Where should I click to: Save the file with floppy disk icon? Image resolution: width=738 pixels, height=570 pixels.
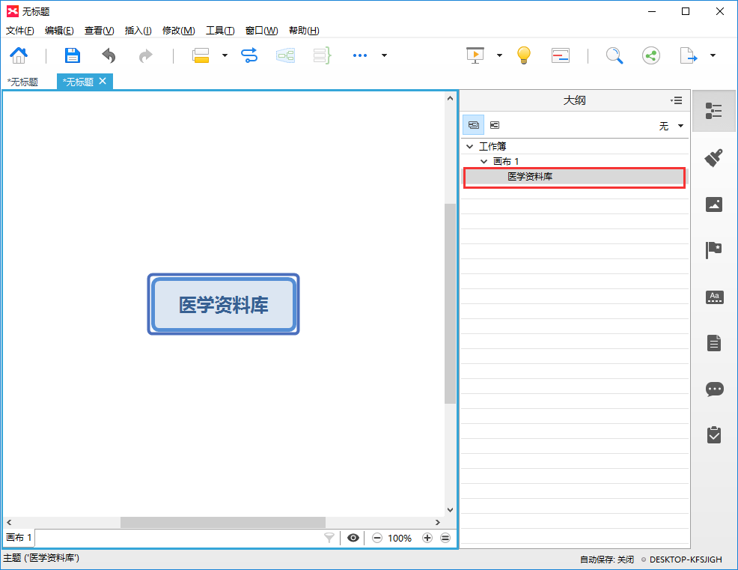72,55
